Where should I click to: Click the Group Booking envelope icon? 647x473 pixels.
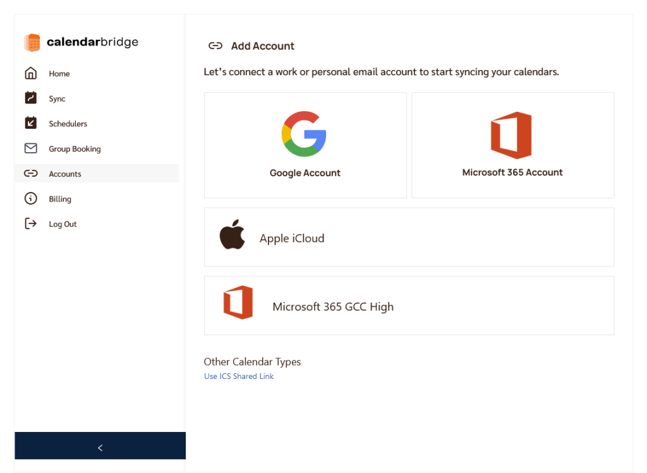30,148
